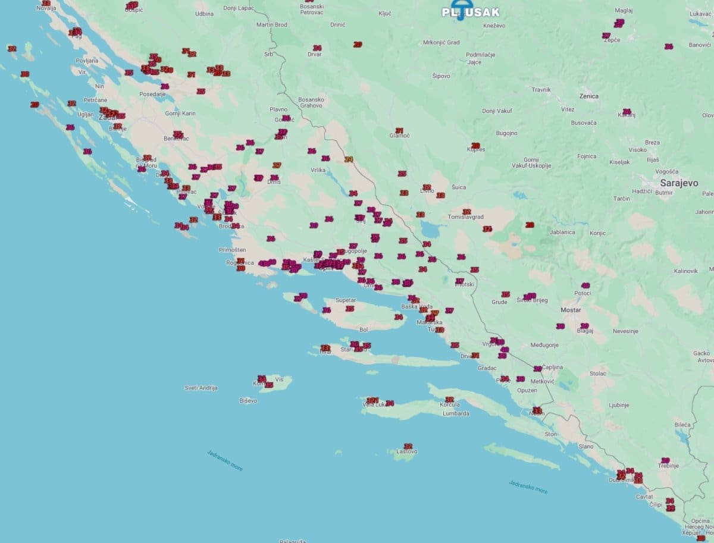
Task: Open the 32 marker on Lastovo island
Action: (408, 446)
